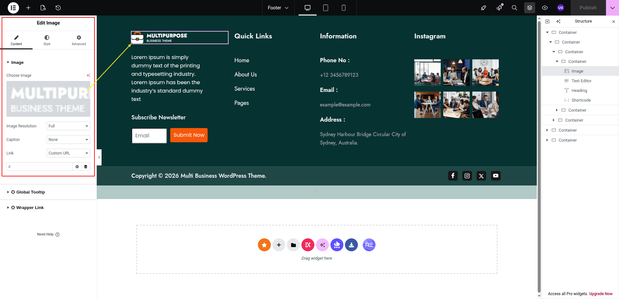
Task: Click the X social icon
Action: [481, 176]
